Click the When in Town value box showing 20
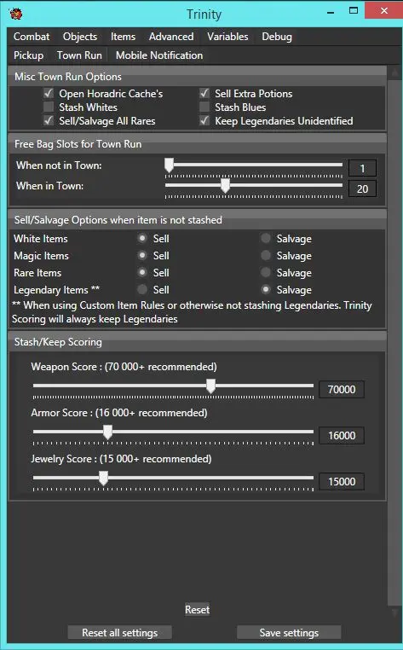The image size is (403, 650). coord(362,189)
